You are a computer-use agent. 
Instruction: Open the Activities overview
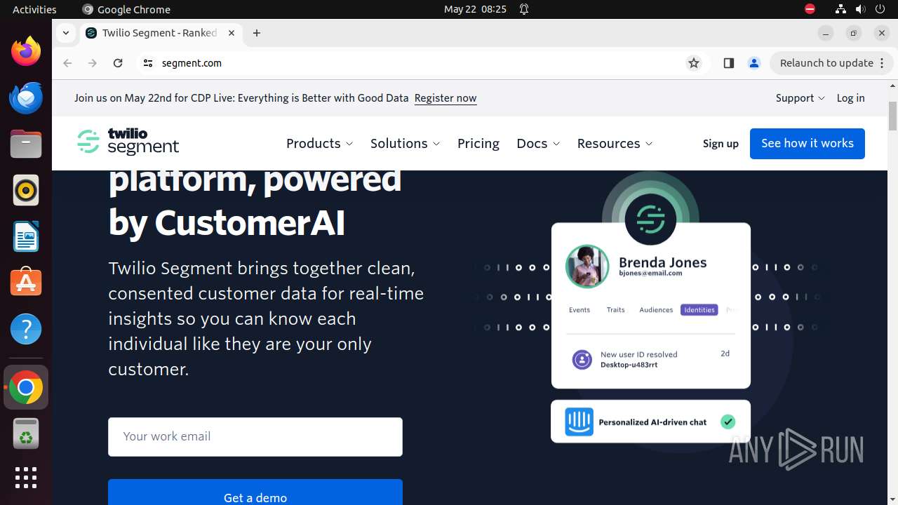34,9
